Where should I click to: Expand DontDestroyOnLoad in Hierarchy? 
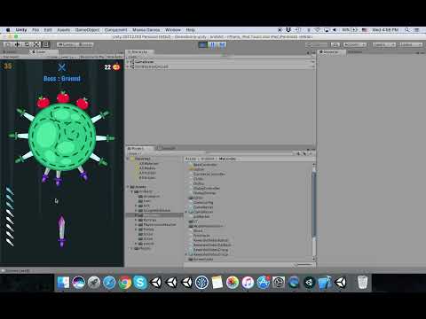click(x=128, y=66)
